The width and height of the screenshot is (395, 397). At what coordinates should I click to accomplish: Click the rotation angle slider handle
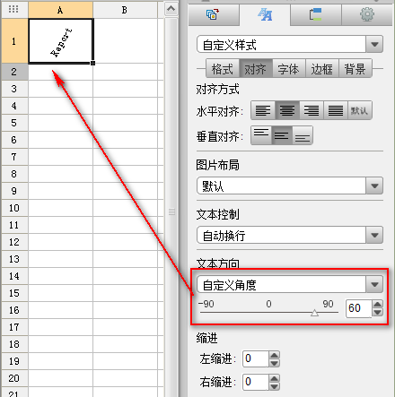[314, 313]
